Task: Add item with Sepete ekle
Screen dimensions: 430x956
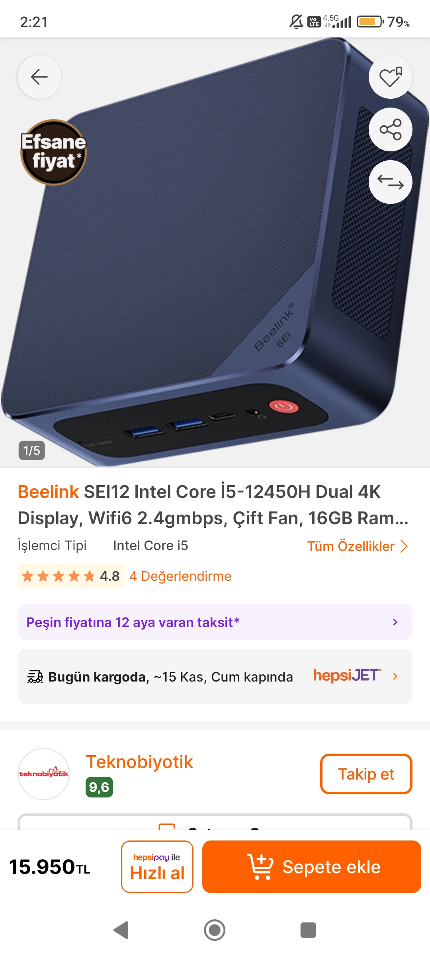Action: [x=312, y=867]
